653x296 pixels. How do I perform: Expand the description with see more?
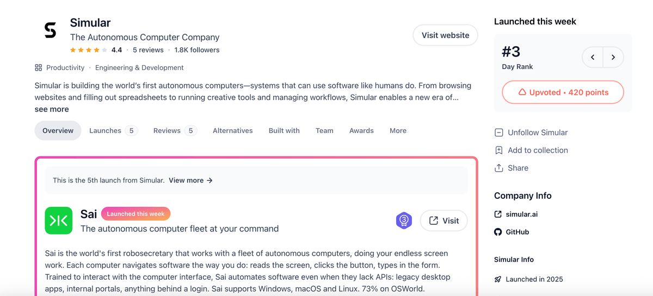(52, 109)
